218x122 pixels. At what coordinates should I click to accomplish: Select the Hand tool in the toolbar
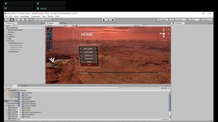[7, 20]
